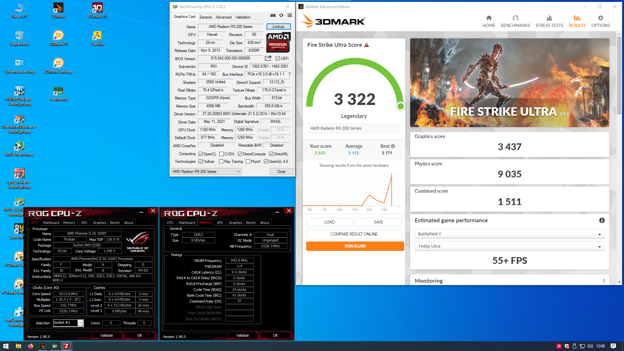624x351 pixels.
Task: Open Mainboard tab in left CPU-Z window
Action: 51,223
